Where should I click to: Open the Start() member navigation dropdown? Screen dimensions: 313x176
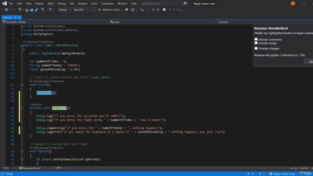point(265,22)
